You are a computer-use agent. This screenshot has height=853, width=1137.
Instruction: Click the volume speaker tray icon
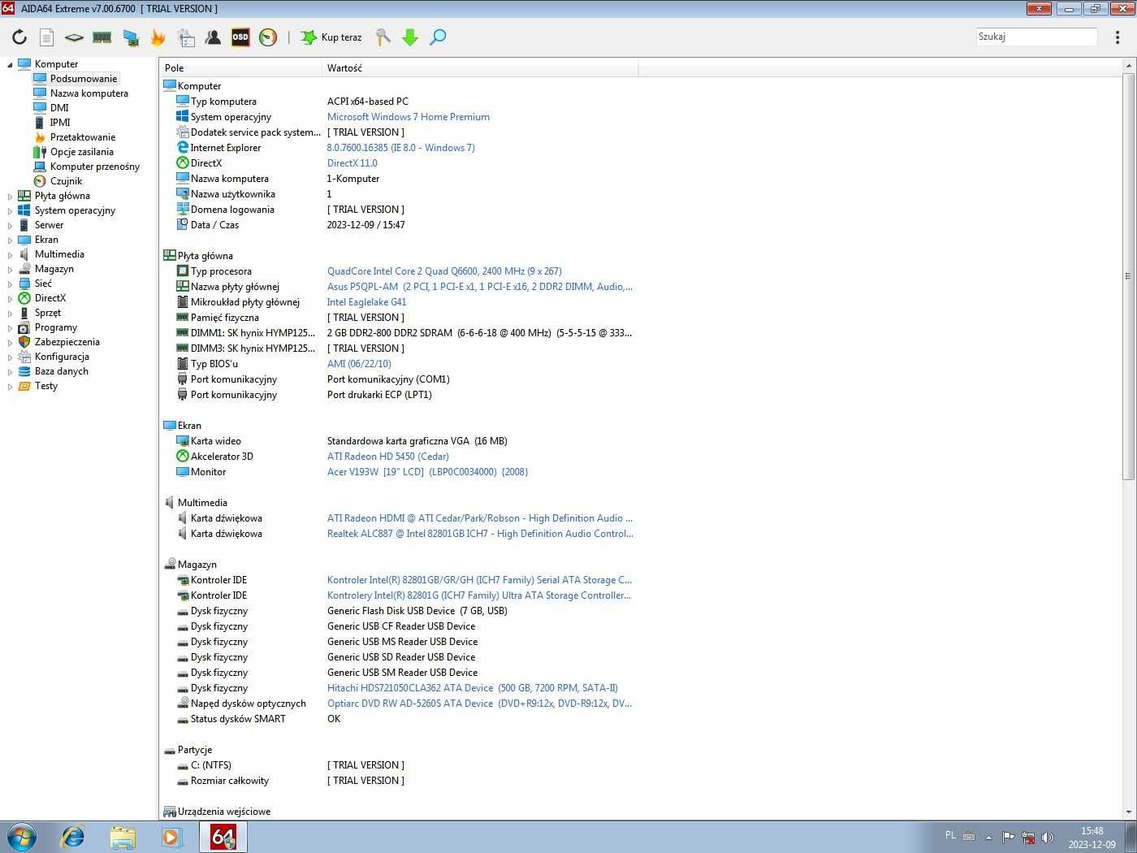[x=1047, y=837]
